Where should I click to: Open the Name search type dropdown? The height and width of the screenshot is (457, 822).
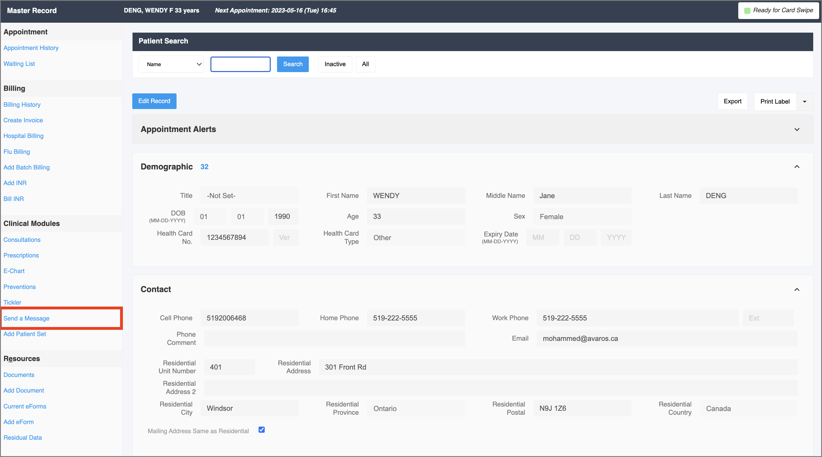pyautogui.click(x=171, y=64)
